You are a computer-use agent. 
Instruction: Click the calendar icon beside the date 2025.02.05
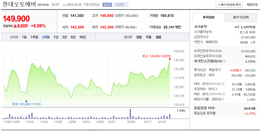pyautogui.click(x=64, y=5)
